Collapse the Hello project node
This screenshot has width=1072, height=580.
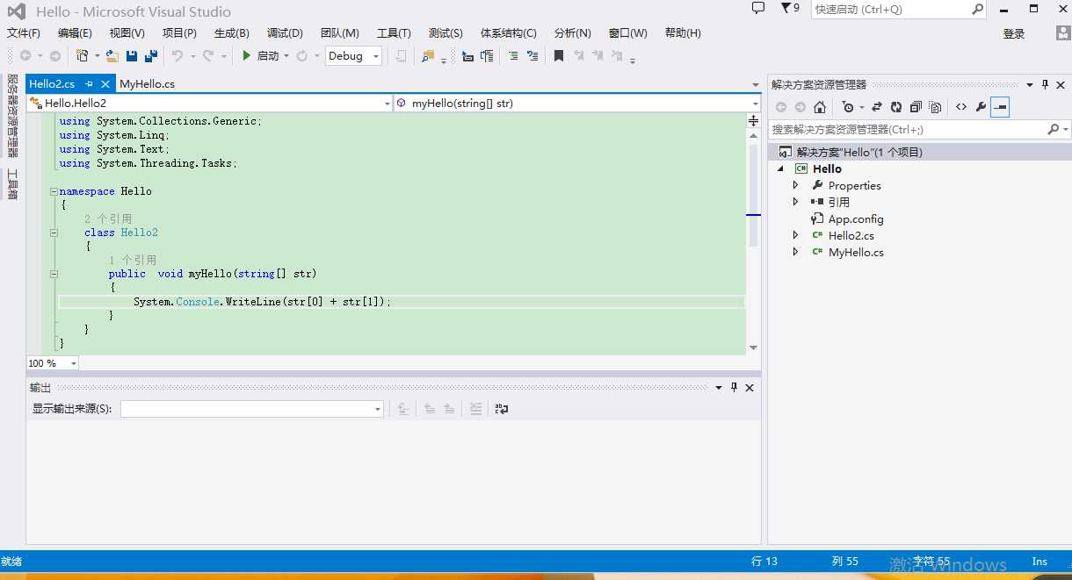tap(782, 169)
